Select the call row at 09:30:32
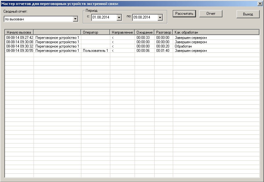The image size is (264, 182). (x=19, y=46)
